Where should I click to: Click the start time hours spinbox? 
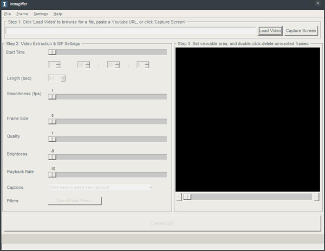54,65
